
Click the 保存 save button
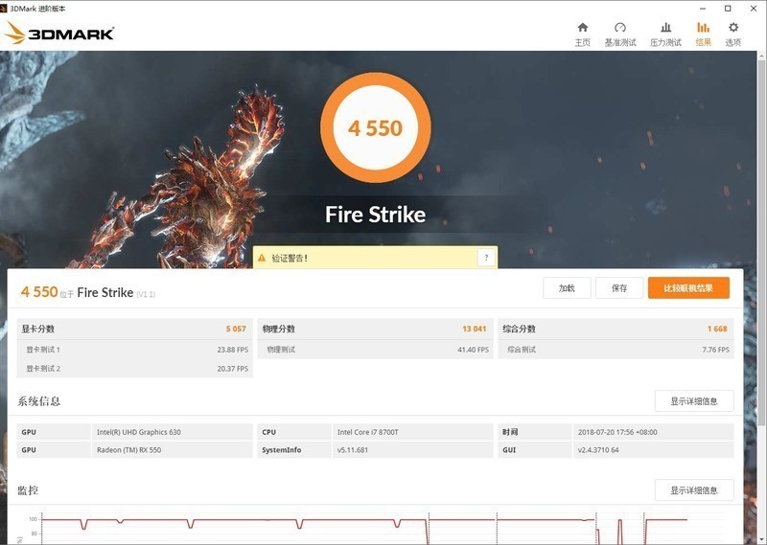[x=619, y=288]
